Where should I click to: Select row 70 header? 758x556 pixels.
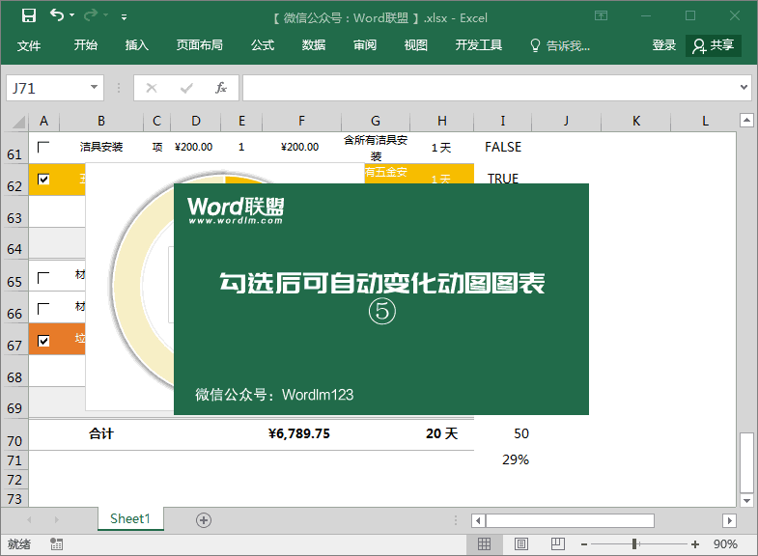(x=14, y=435)
